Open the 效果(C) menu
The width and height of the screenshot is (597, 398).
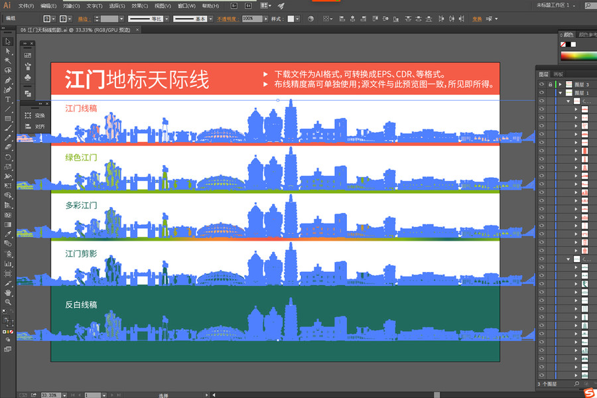coord(139,6)
